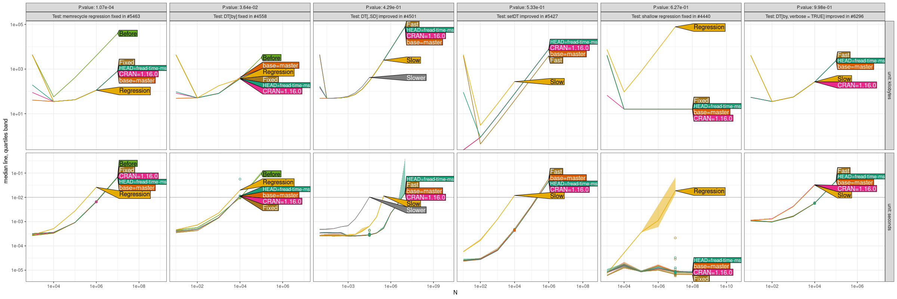Click the "unit: kilobytes" row strip label
This screenshot has width=897, height=299.
click(x=890, y=85)
